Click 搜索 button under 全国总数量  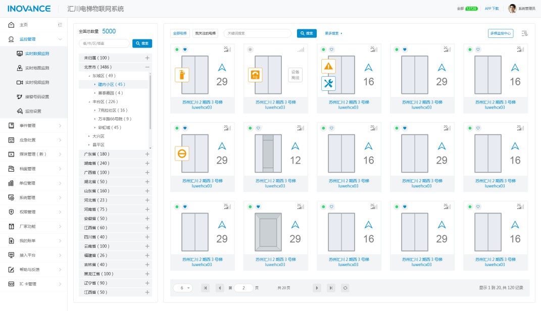coord(142,43)
